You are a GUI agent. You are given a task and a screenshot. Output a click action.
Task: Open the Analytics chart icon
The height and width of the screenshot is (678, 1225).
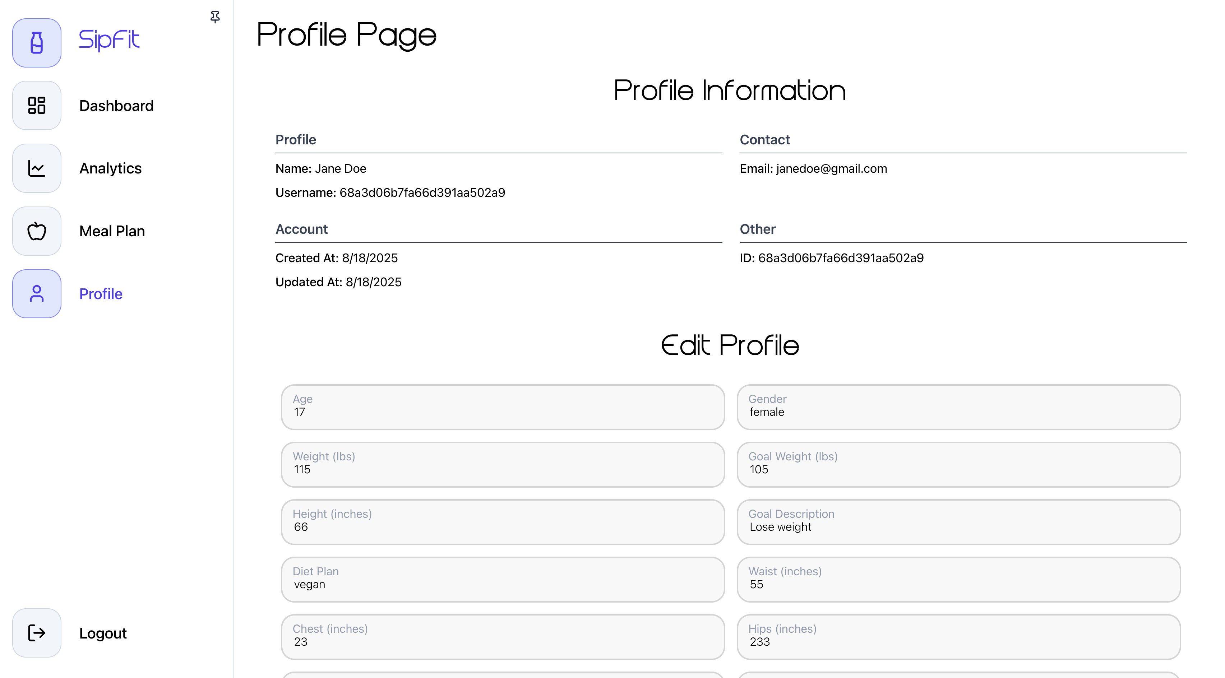coord(37,168)
